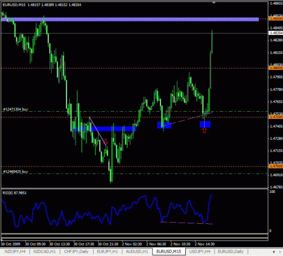
Task: Select the purple trendline ending at the down arrow
Action: (x=97, y=131)
